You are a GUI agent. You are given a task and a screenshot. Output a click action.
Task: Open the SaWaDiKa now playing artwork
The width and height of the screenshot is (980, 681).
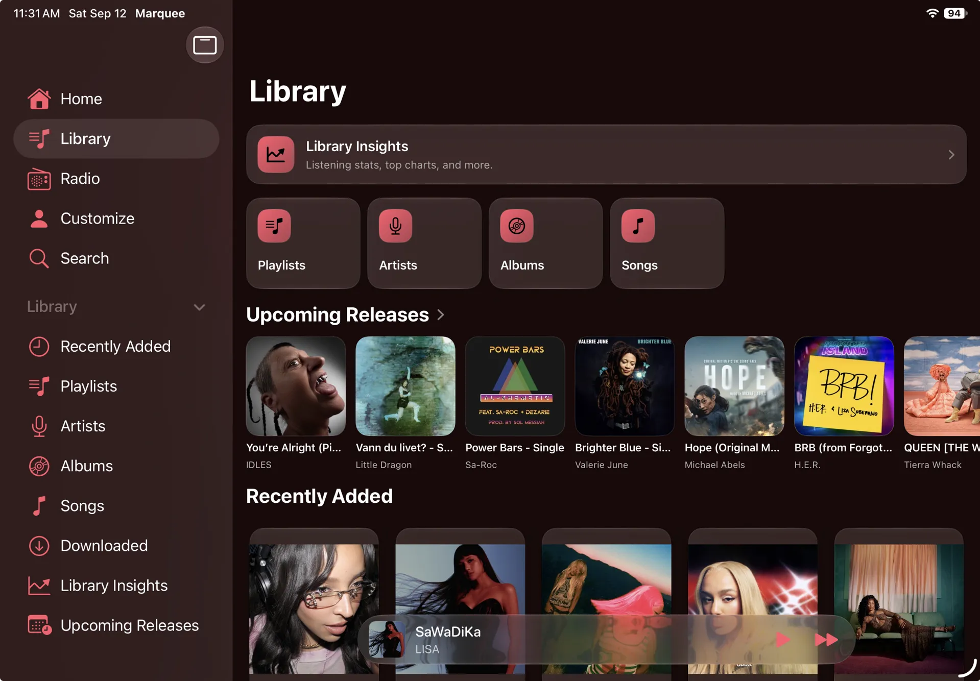point(387,640)
